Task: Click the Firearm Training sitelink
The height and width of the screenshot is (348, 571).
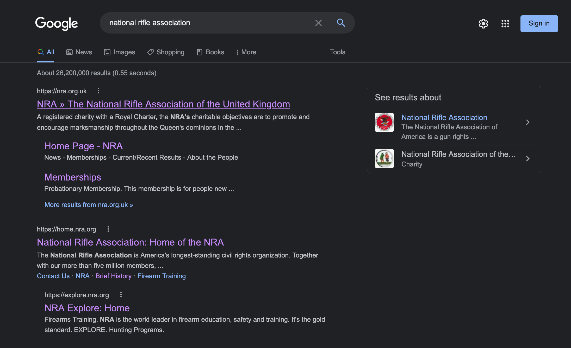Action: pos(162,276)
